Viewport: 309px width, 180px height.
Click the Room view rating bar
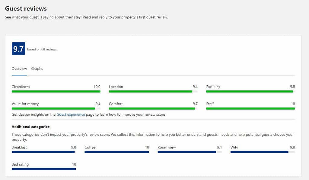190,152
